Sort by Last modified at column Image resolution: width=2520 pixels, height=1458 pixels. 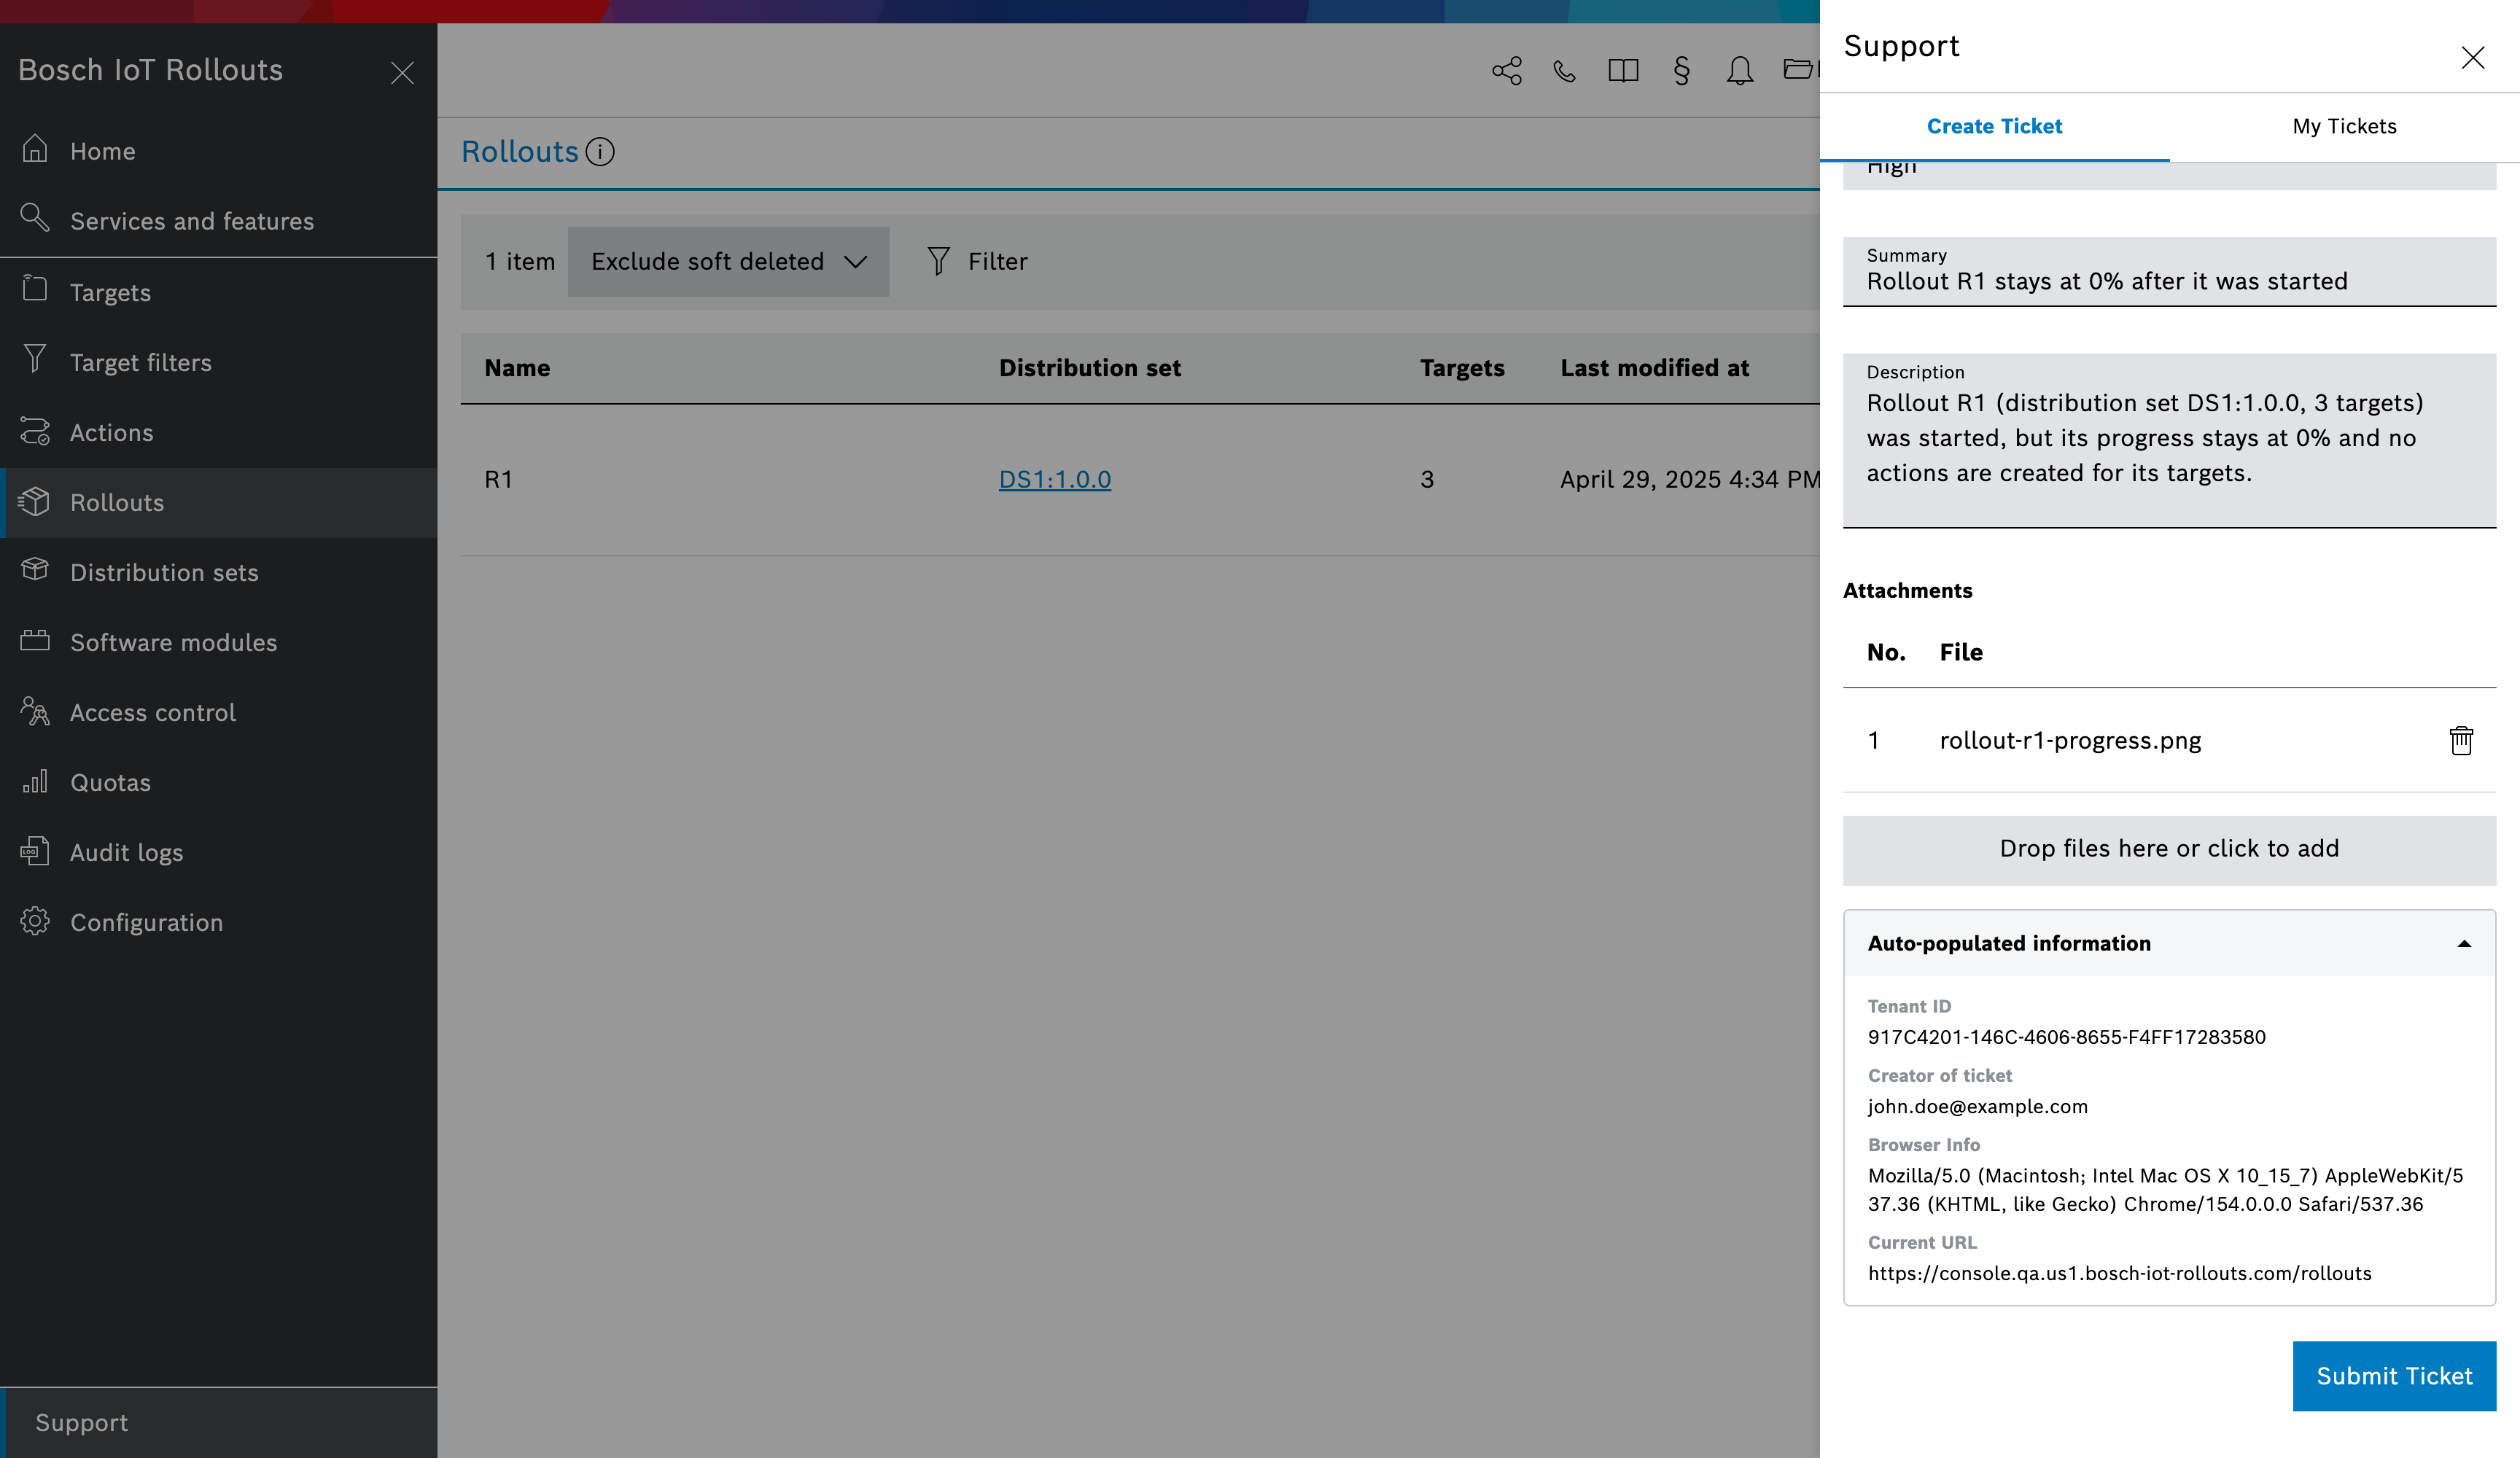tap(1654, 368)
